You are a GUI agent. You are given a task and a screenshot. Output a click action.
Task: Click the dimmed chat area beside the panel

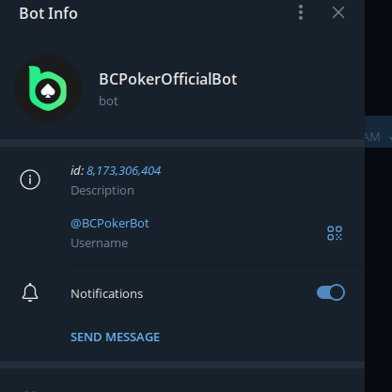point(378,251)
